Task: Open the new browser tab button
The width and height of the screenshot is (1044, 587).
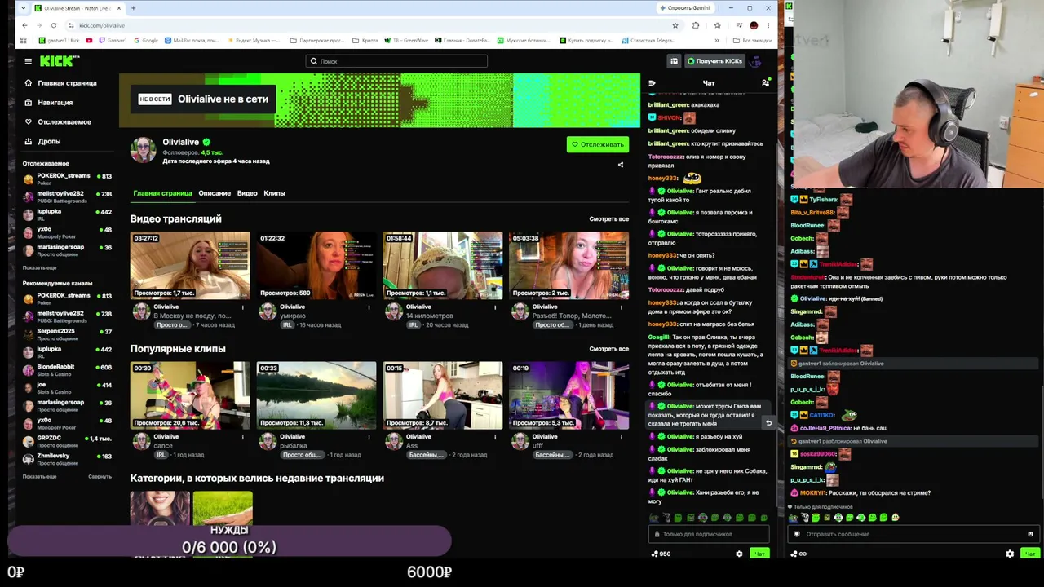Action: pyautogui.click(x=133, y=8)
